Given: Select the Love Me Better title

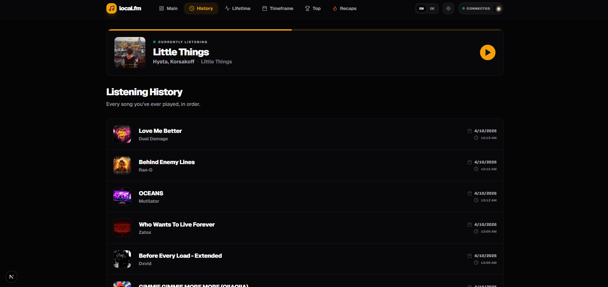Looking at the screenshot, I should coord(160,131).
